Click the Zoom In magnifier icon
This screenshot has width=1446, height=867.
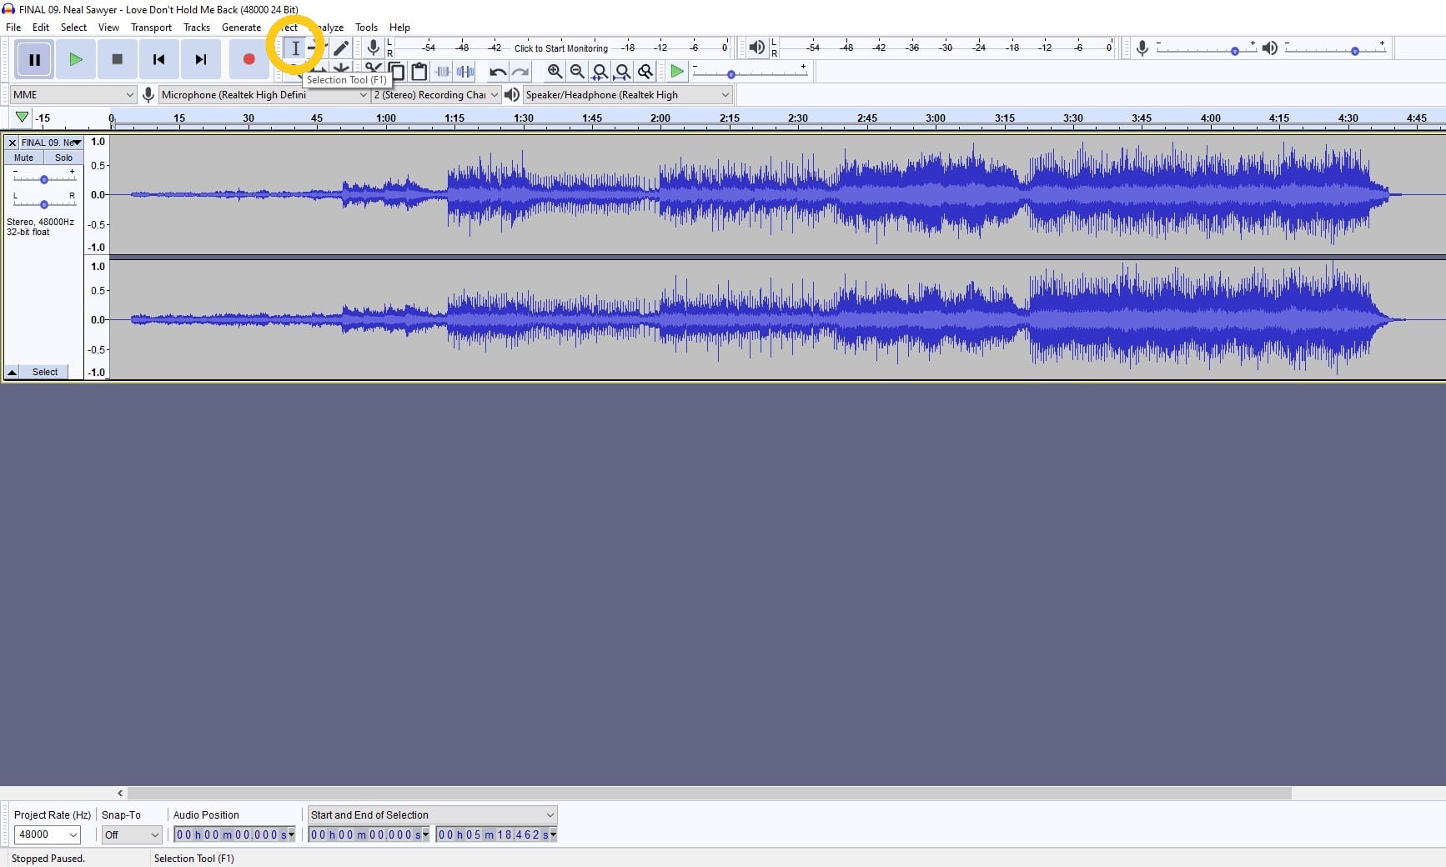(x=555, y=72)
